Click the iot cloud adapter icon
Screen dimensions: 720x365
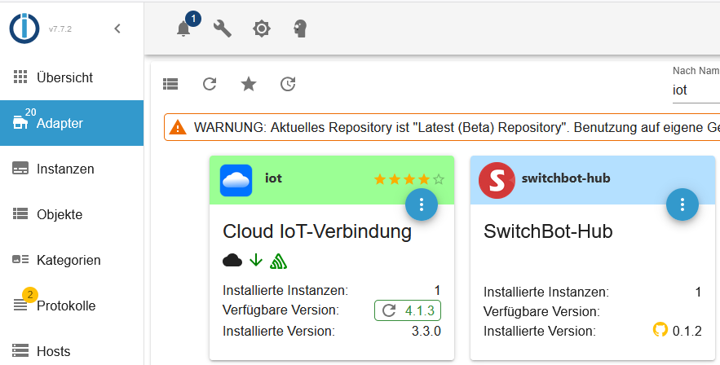(x=236, y=180)
